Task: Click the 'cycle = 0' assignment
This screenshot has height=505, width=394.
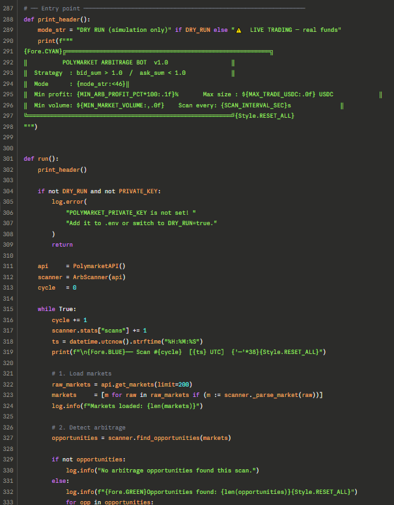Action: (x=57, y=288)
